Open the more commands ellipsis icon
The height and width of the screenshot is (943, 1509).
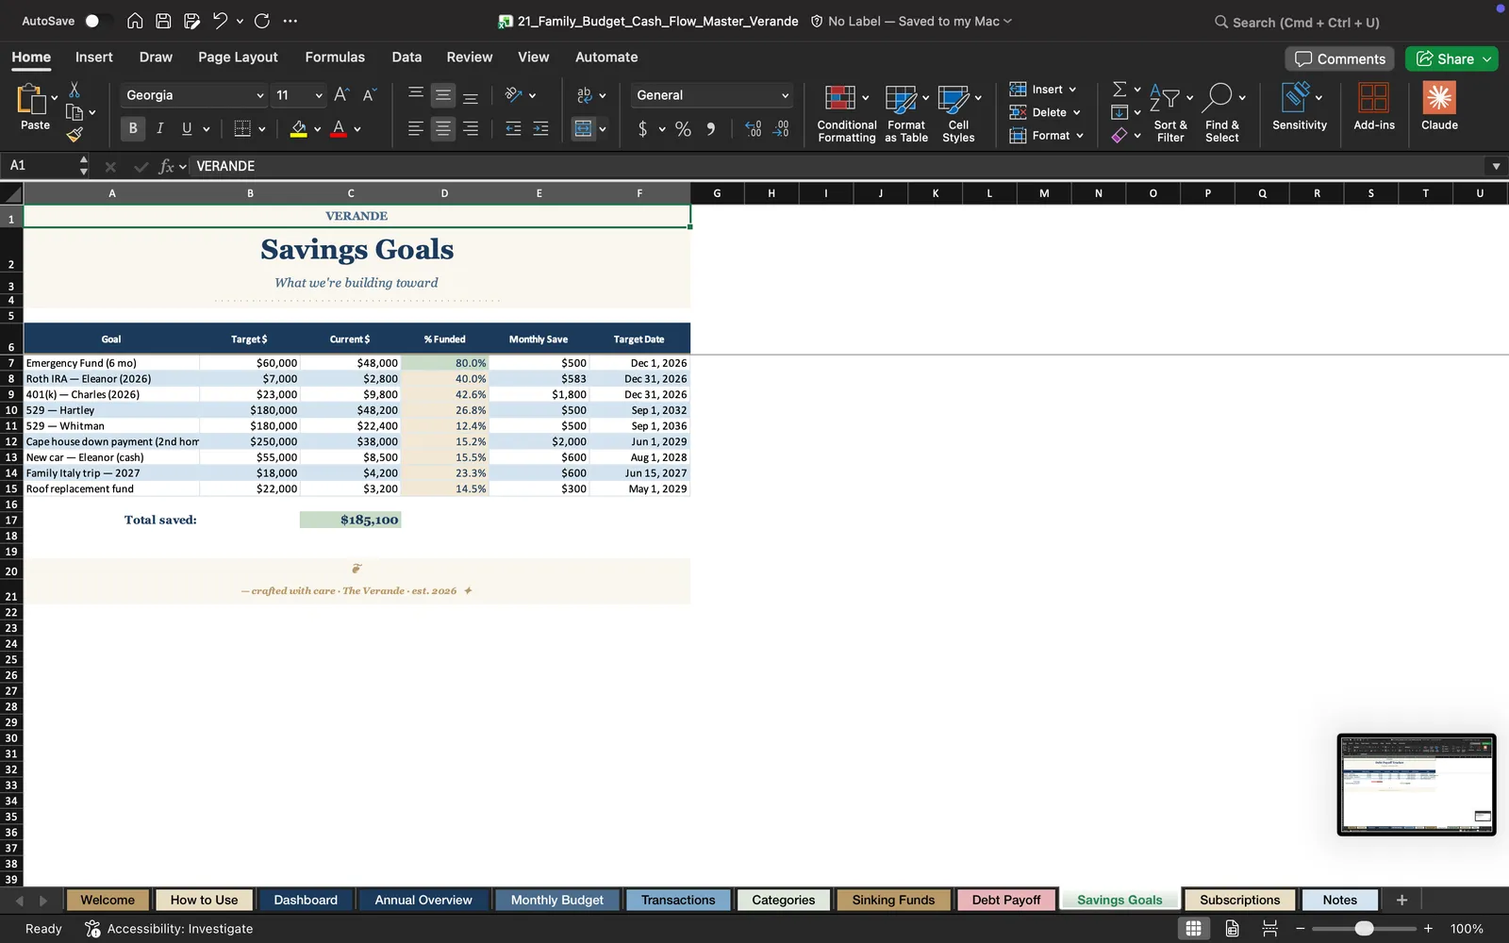click(290, 21)
